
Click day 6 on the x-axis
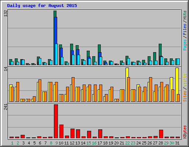40,143
